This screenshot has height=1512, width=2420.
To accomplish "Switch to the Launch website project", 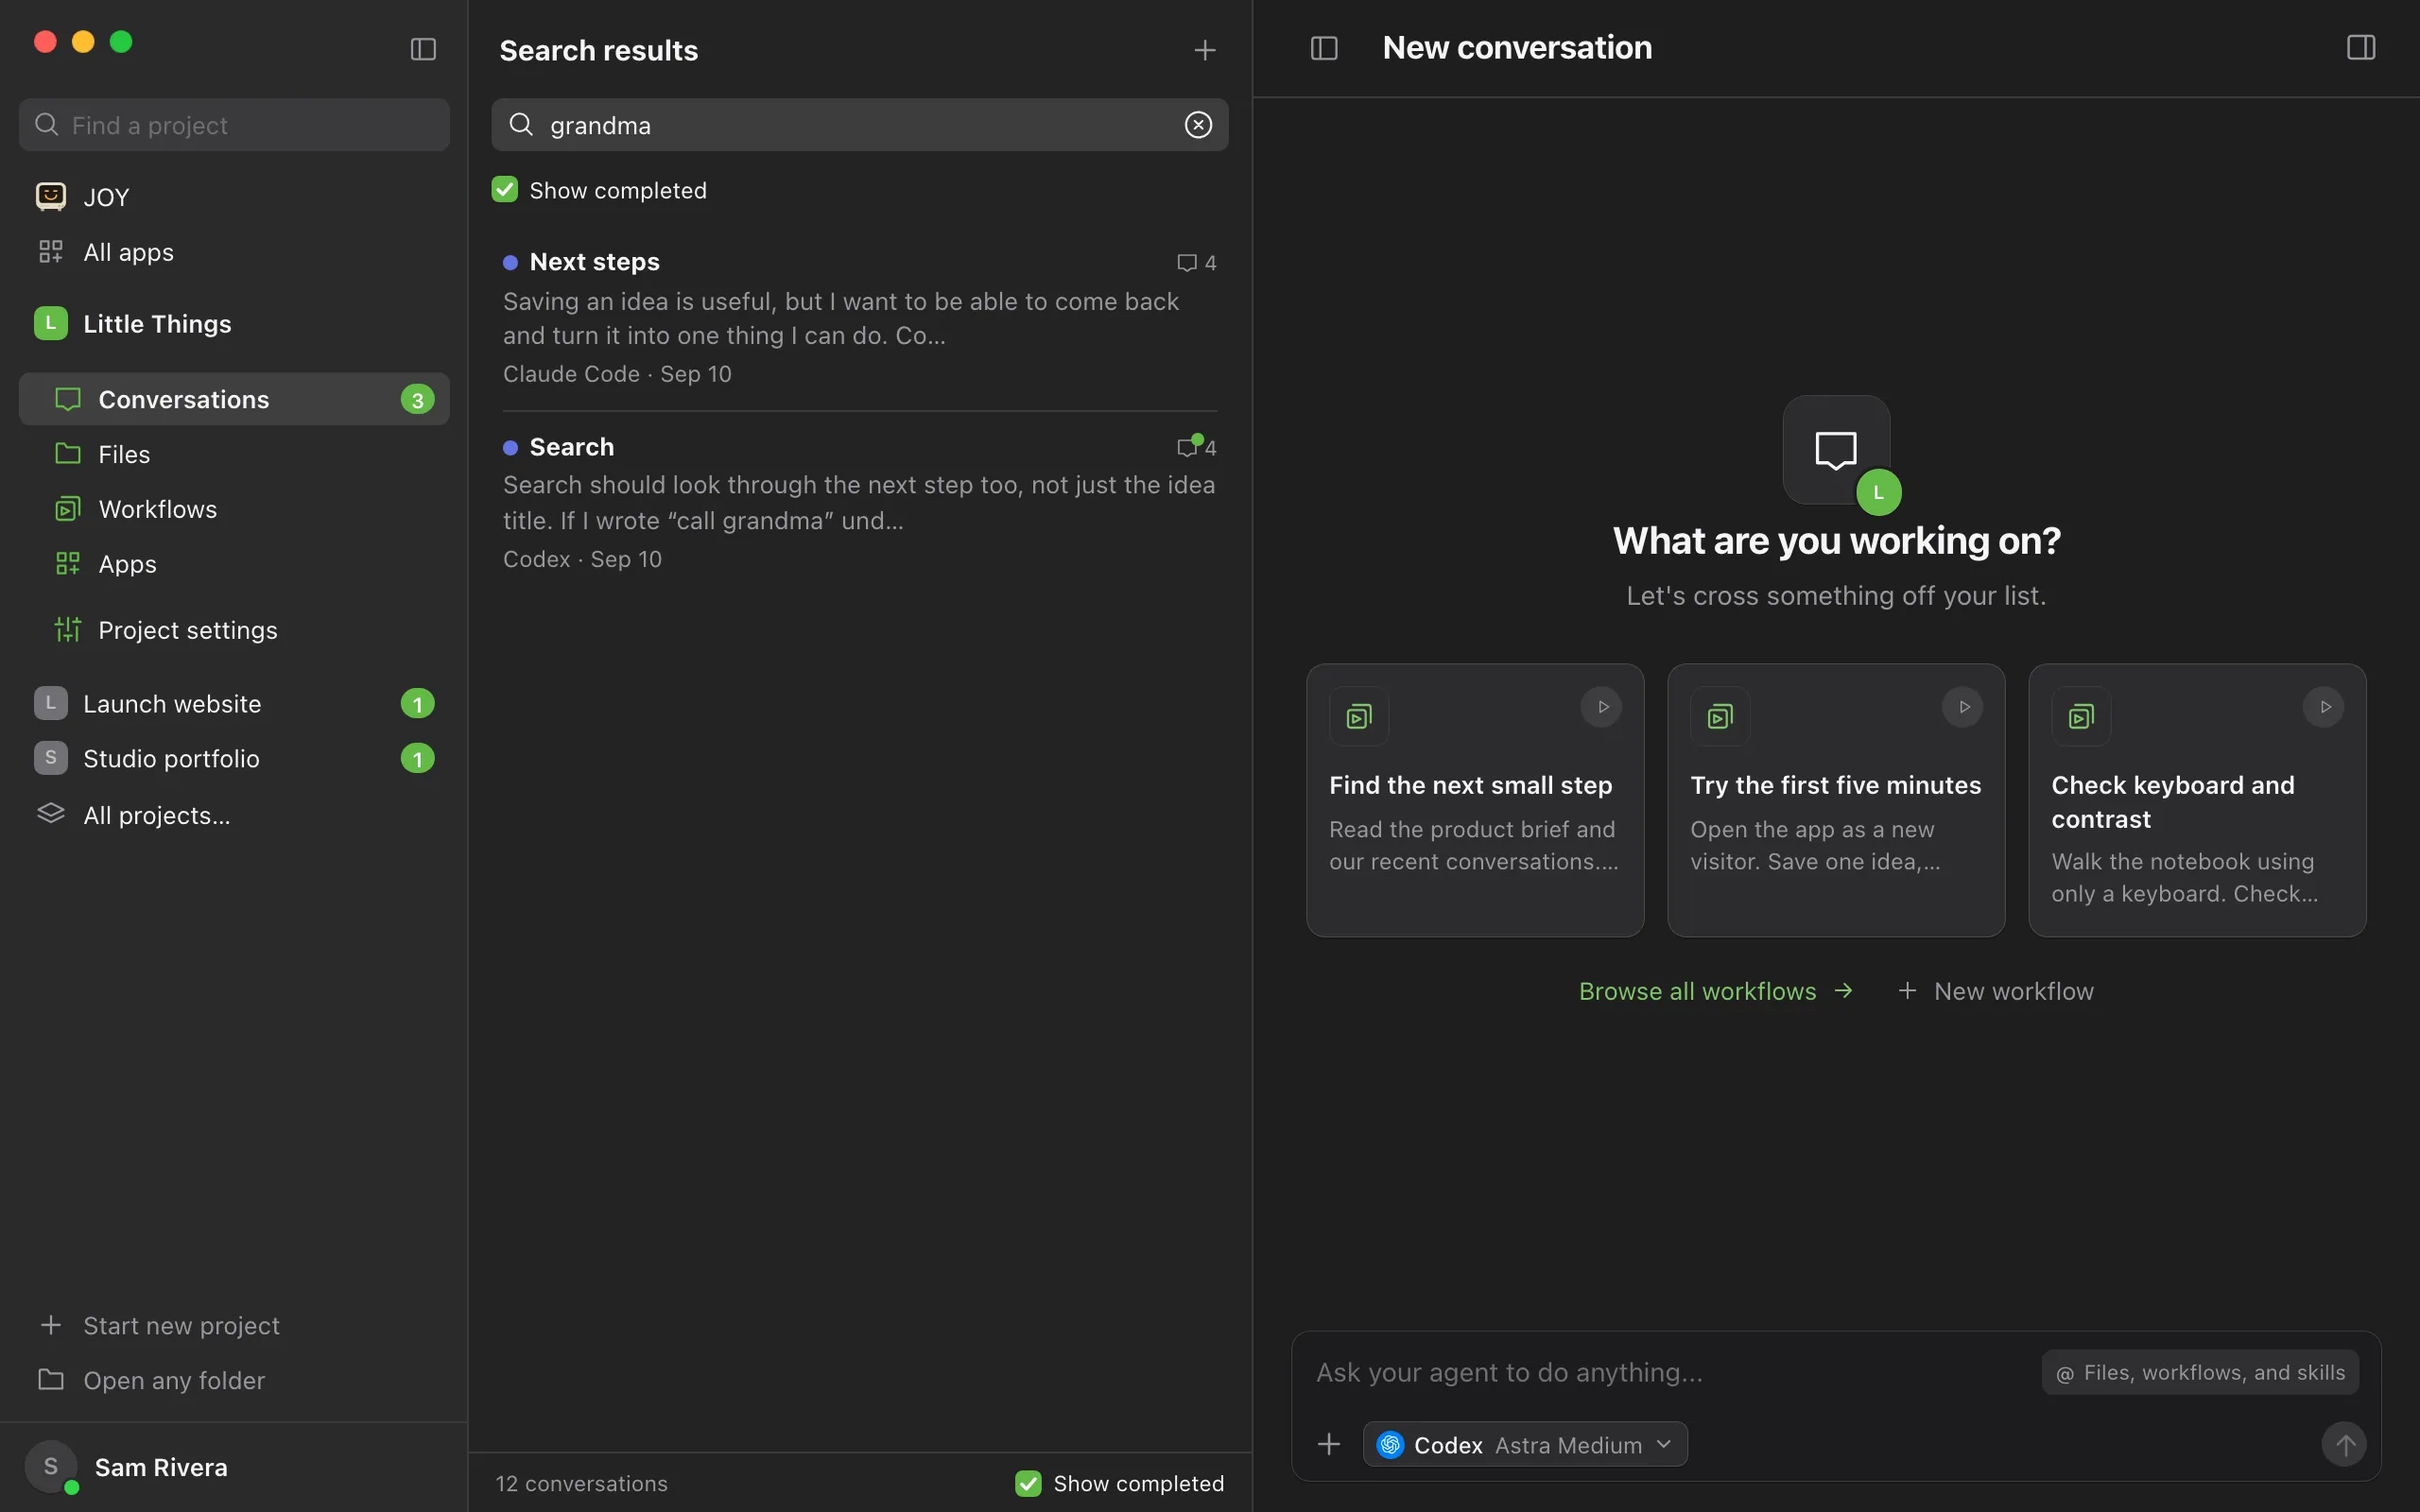I will [234, 704].
